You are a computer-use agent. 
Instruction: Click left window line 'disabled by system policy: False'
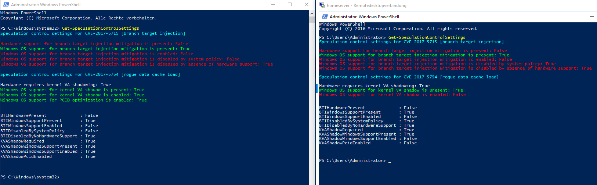(120, 59)
